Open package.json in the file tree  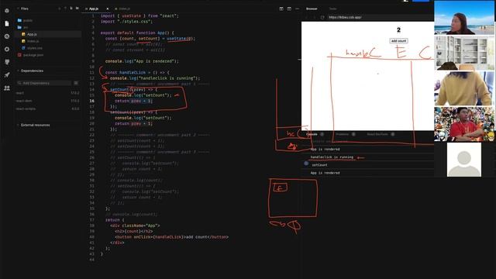click(31, 55)
